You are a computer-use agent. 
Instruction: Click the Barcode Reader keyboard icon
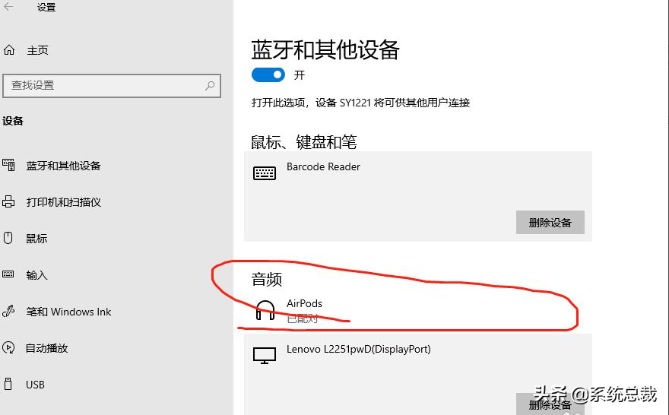[x=265, y=173]
